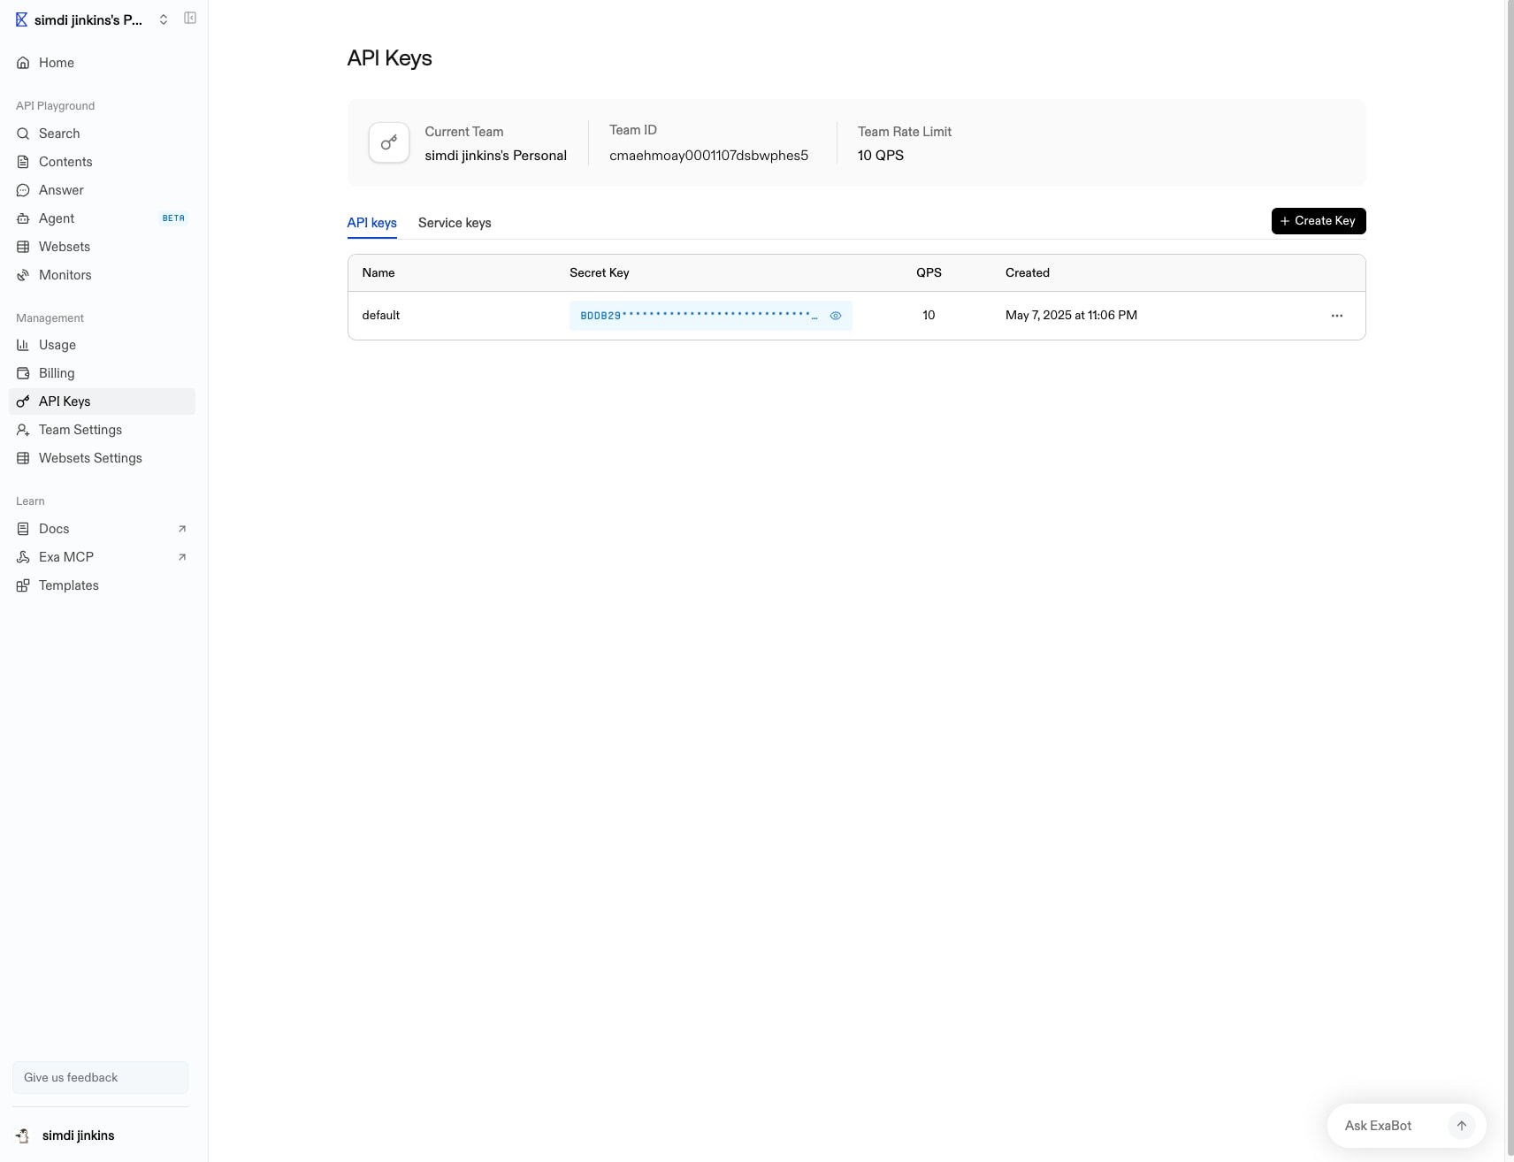The height and width of the screenshot is (1162, 1514).
Task: Click the Docs external link arrow
Action: click(182, 529)
